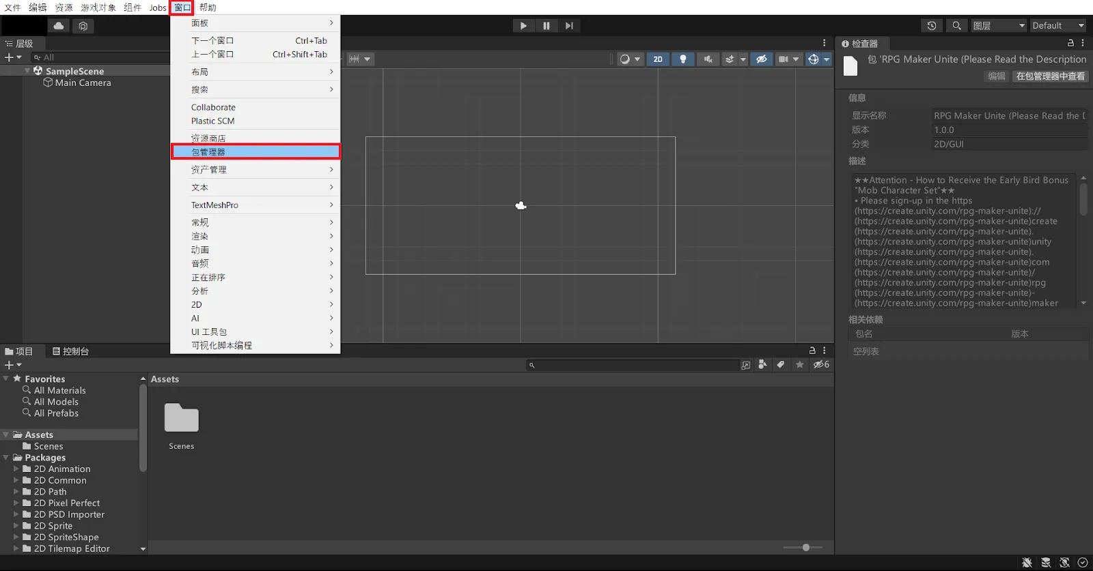
Task: Toggle the 2D view mode button
Action: [x=658, y=59]
